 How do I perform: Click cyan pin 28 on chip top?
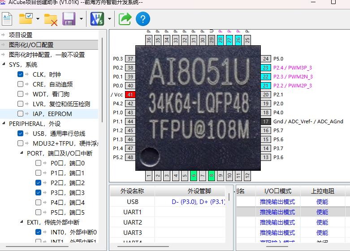click(220, 40)
